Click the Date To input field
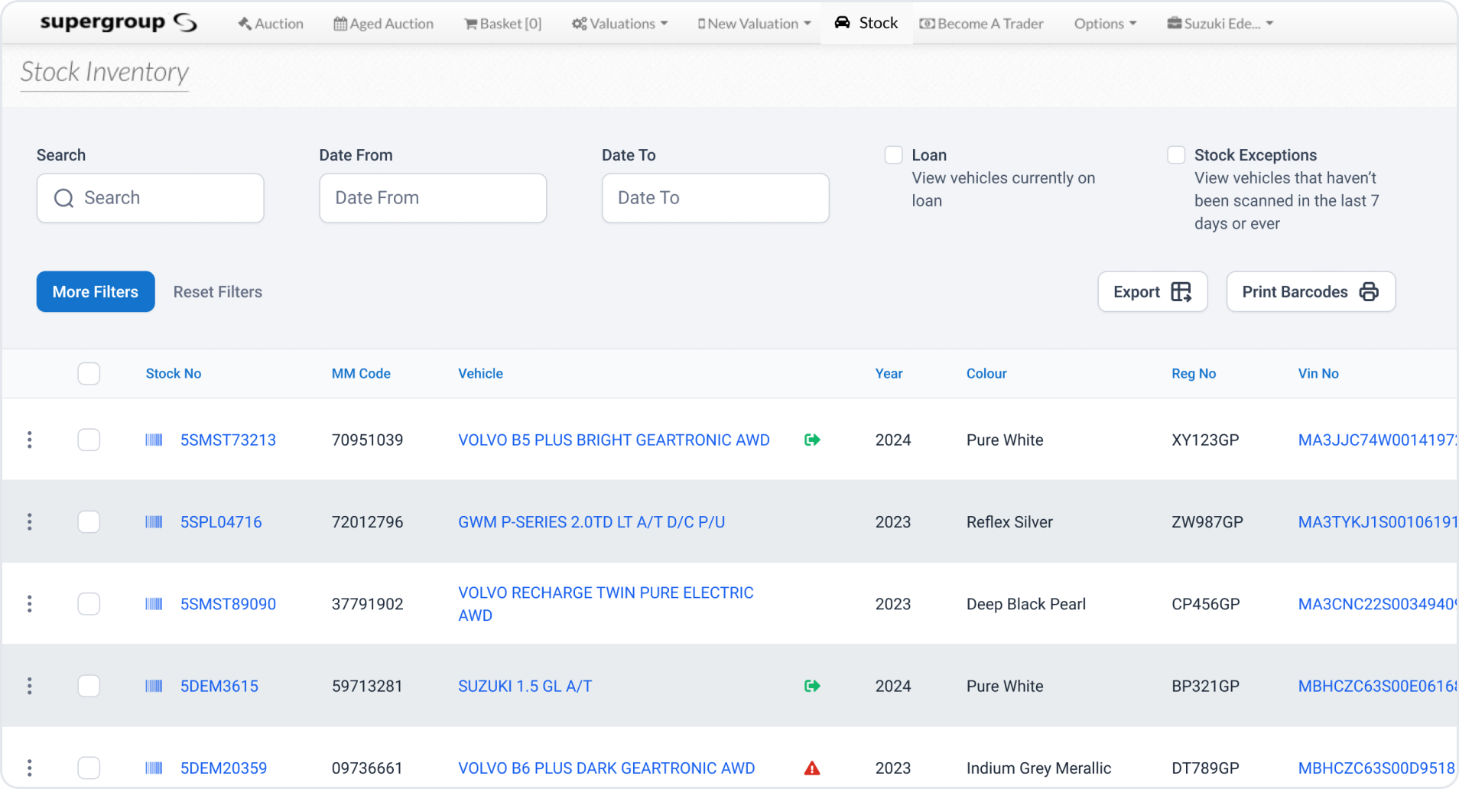This screenshot has height=789, width=1459. (716, 198)
